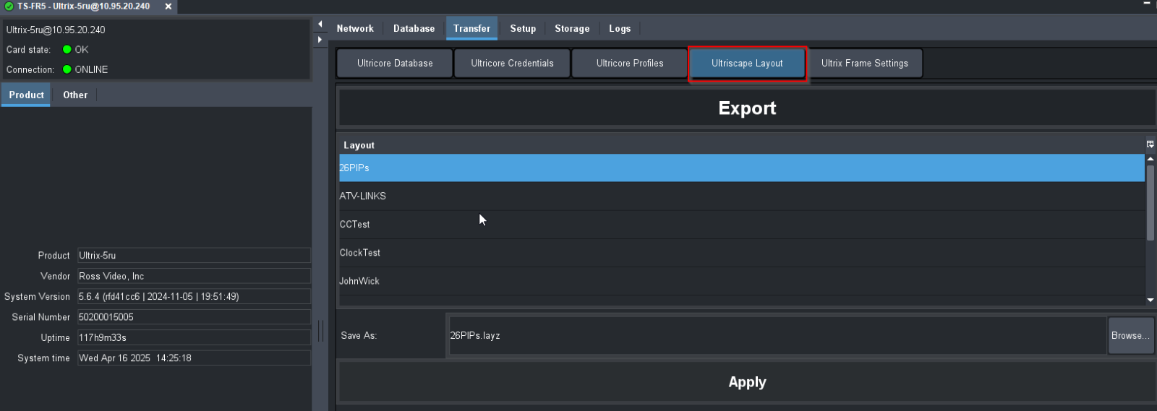This screenshot has width=1157, height=411.
Task: Click the Save As filename field
Action: (778, 335)
